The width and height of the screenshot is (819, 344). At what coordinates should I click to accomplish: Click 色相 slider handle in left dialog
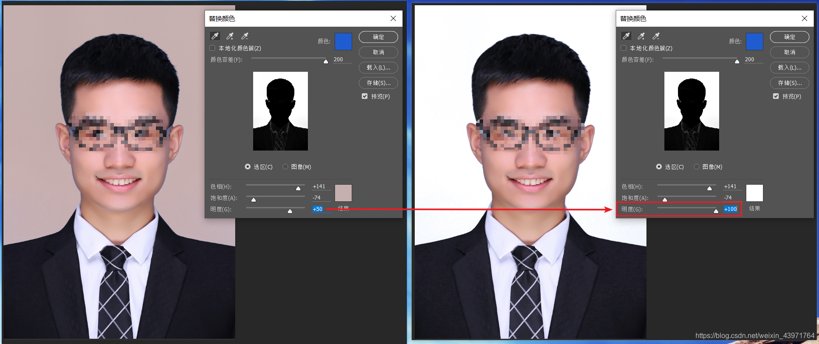click(x=298, y=188)
